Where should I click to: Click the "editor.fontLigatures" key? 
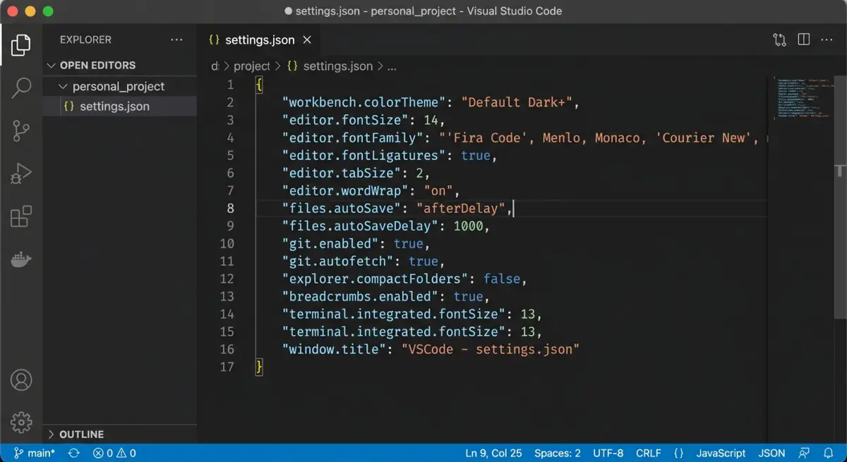pyautogui.click(x=365, y=155)
